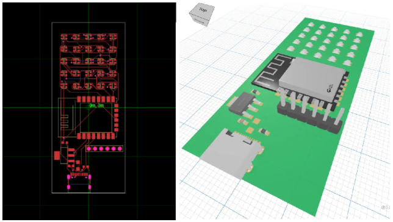Select the six-pin header pad row in layout

(104, 149)
